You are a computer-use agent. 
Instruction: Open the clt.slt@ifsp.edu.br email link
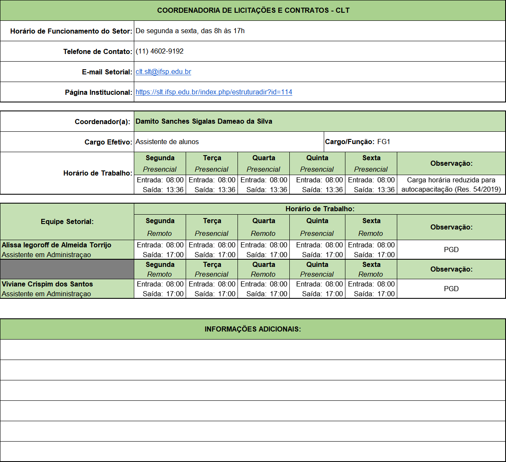(163, 72)
